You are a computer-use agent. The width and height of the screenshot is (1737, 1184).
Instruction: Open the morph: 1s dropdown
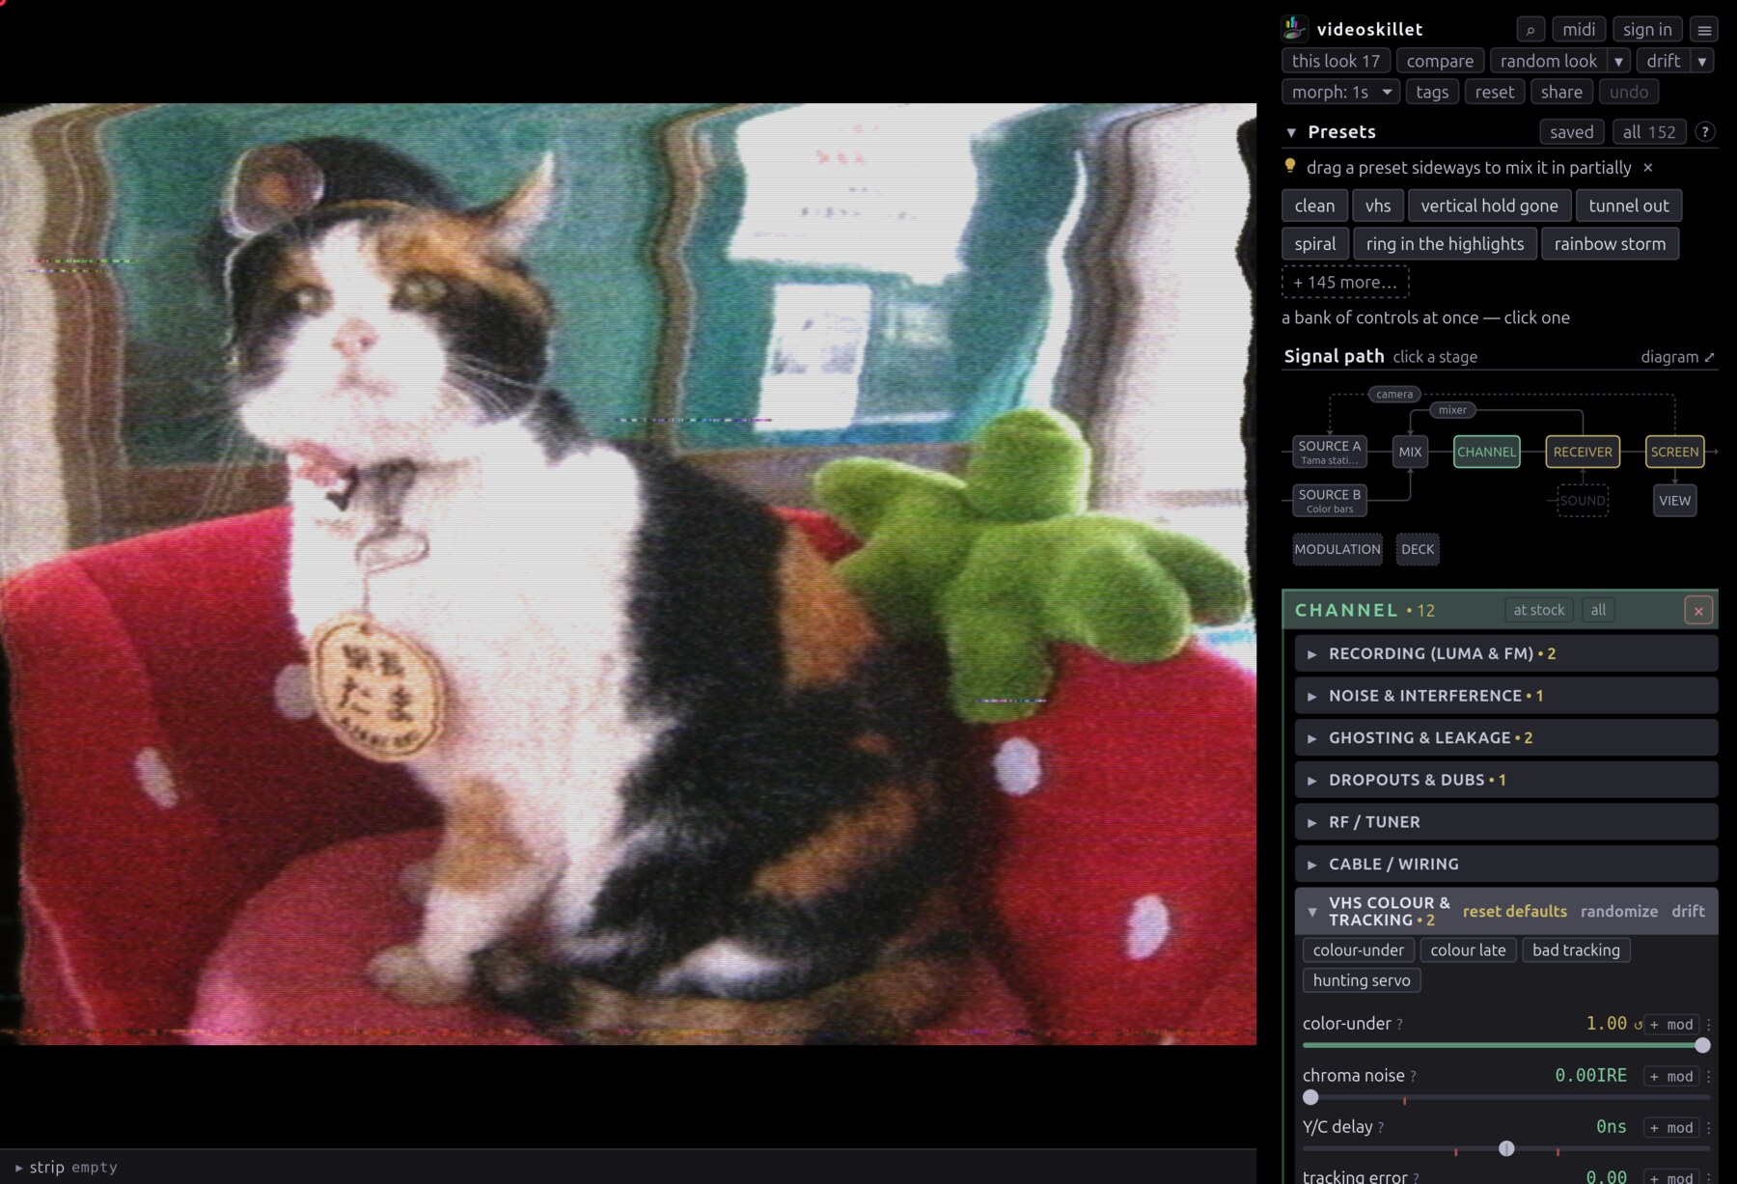[1341, 92]
